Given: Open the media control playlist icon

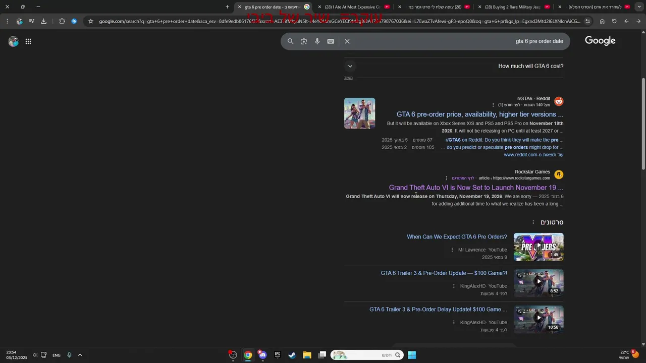Looking at the screenshot, I should pos(31,21).
